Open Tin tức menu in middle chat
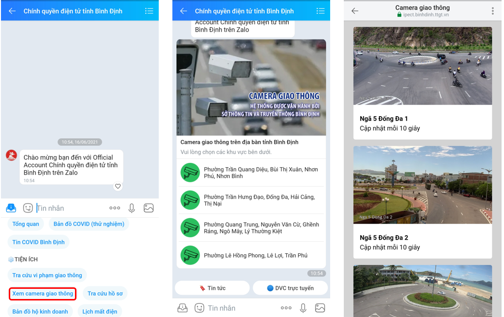The height and width of the screenshot is (317, 504). point(212,288)
